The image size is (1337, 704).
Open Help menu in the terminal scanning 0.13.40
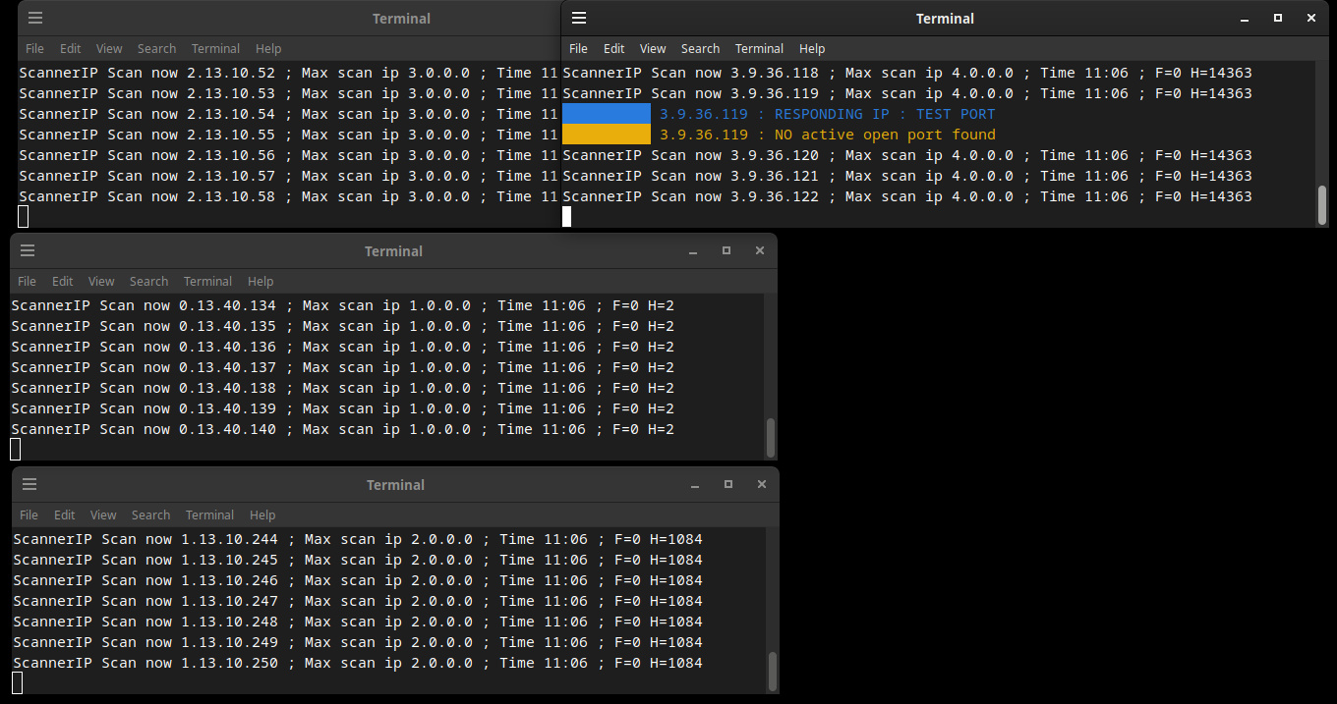261,281
